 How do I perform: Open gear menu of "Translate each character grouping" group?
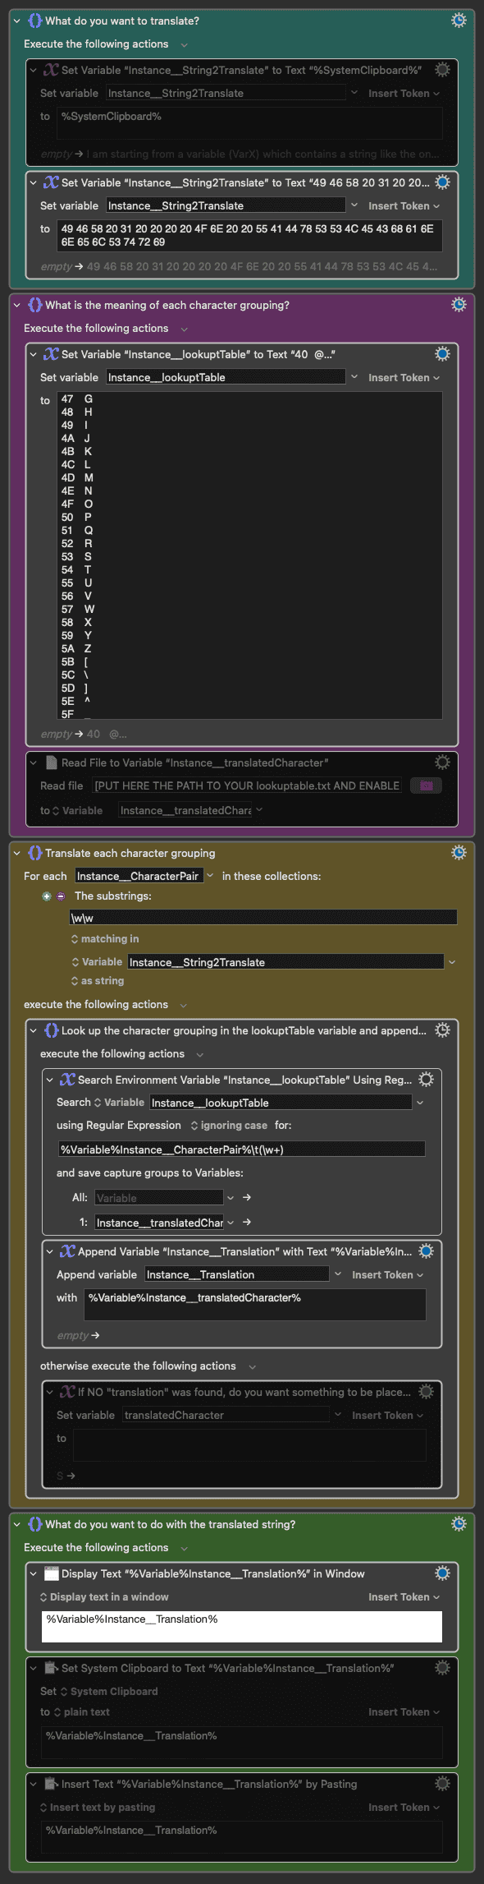(459, 853)
